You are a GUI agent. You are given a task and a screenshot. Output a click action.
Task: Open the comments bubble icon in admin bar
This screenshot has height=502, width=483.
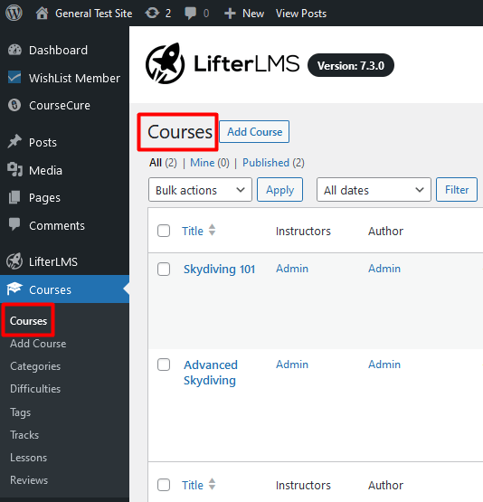click(191, 14)
